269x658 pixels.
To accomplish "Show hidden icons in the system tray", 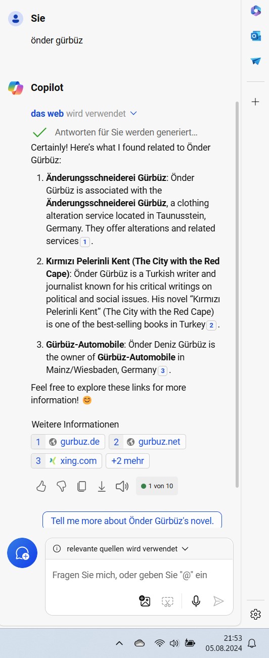I will click(x=119, y=643).
